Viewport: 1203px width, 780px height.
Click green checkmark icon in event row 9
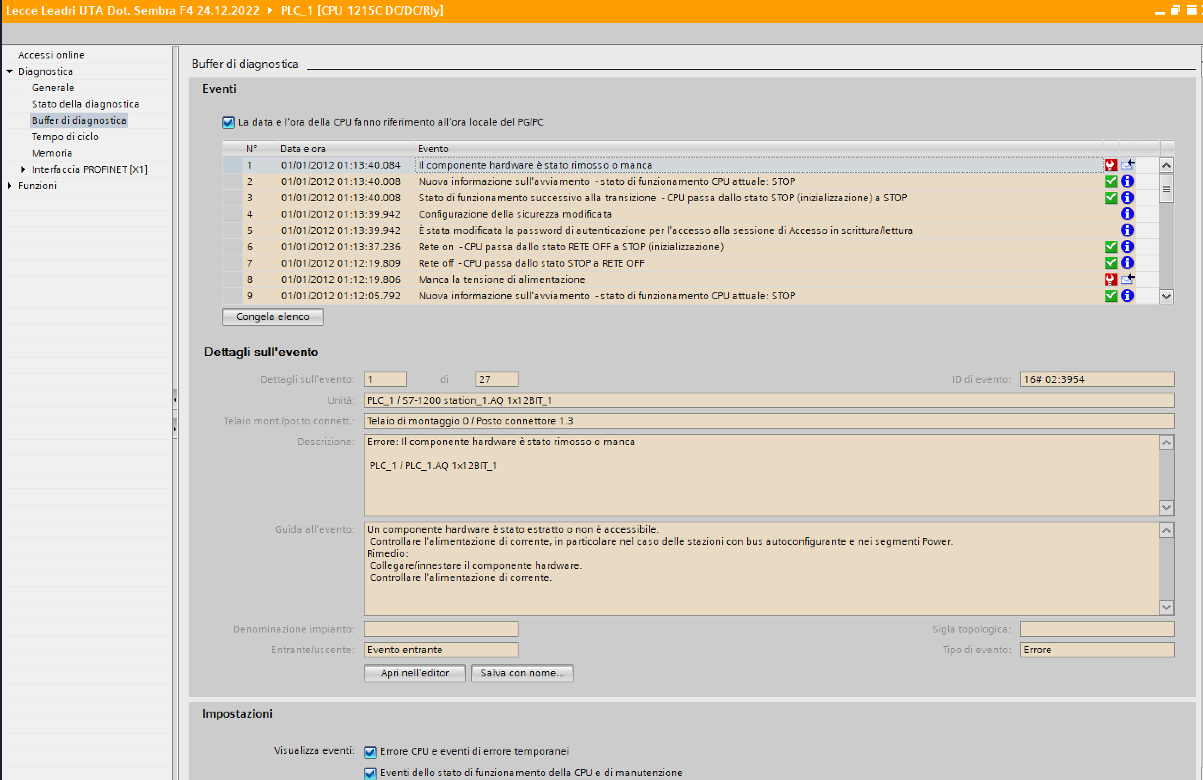[1111, 296]
